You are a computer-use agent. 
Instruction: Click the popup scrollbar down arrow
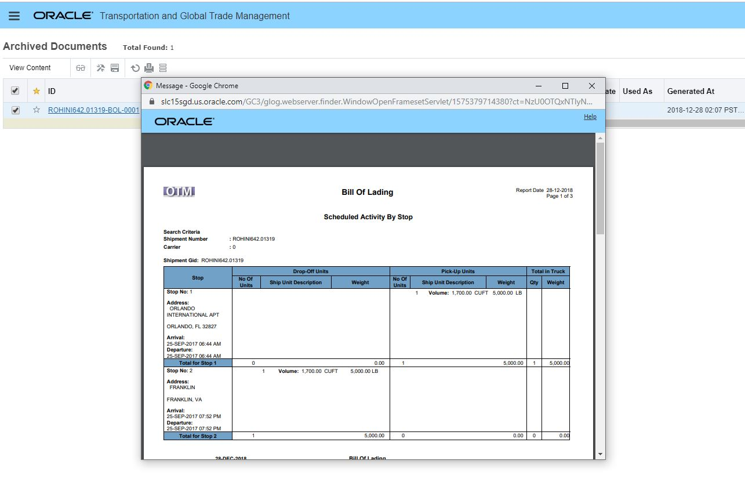point(600,454)
